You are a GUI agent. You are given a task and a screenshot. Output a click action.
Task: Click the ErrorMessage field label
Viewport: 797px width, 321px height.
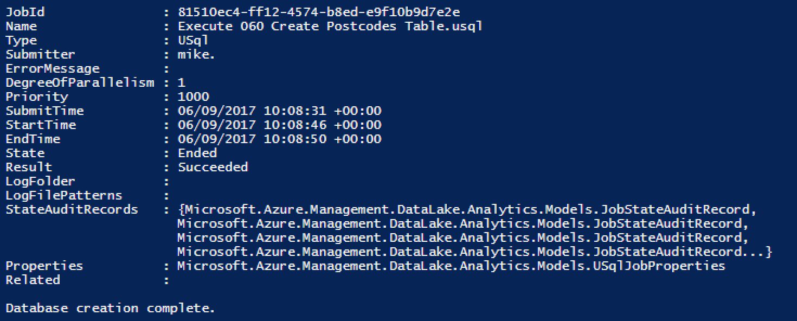click(x=53, y=69)
